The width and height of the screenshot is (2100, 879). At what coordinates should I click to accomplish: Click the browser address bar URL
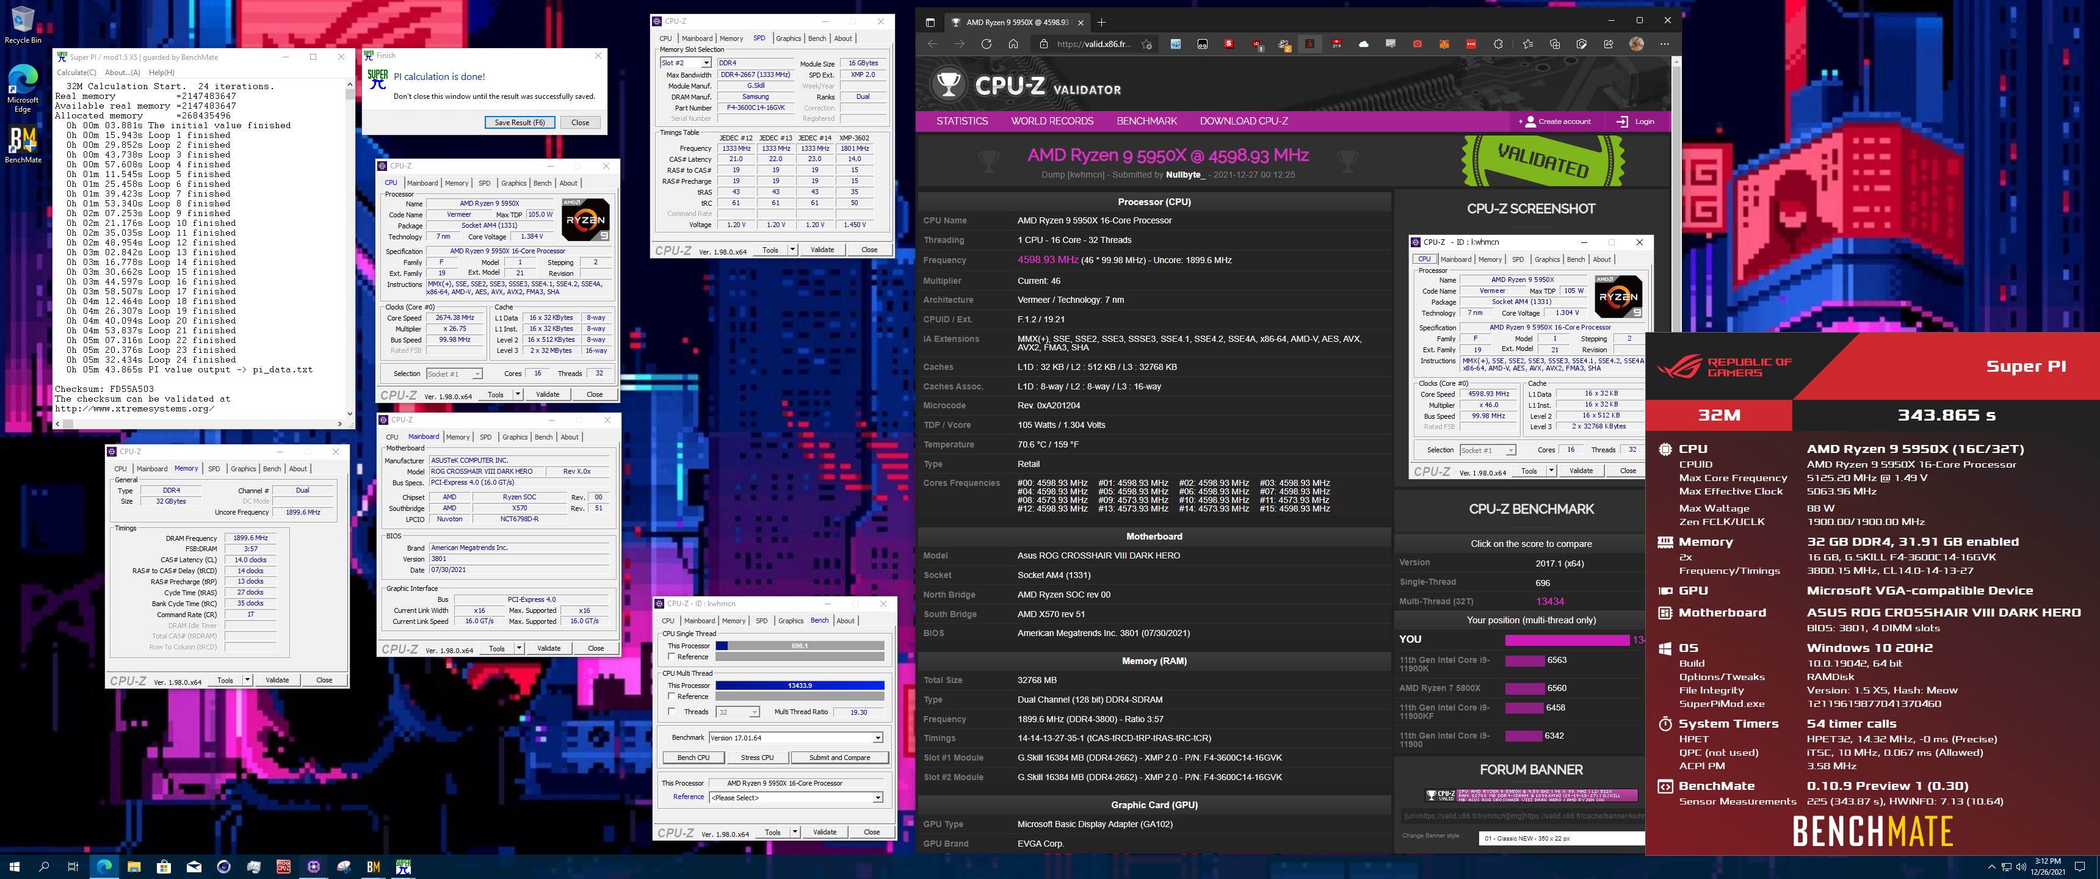[1093, 44]
